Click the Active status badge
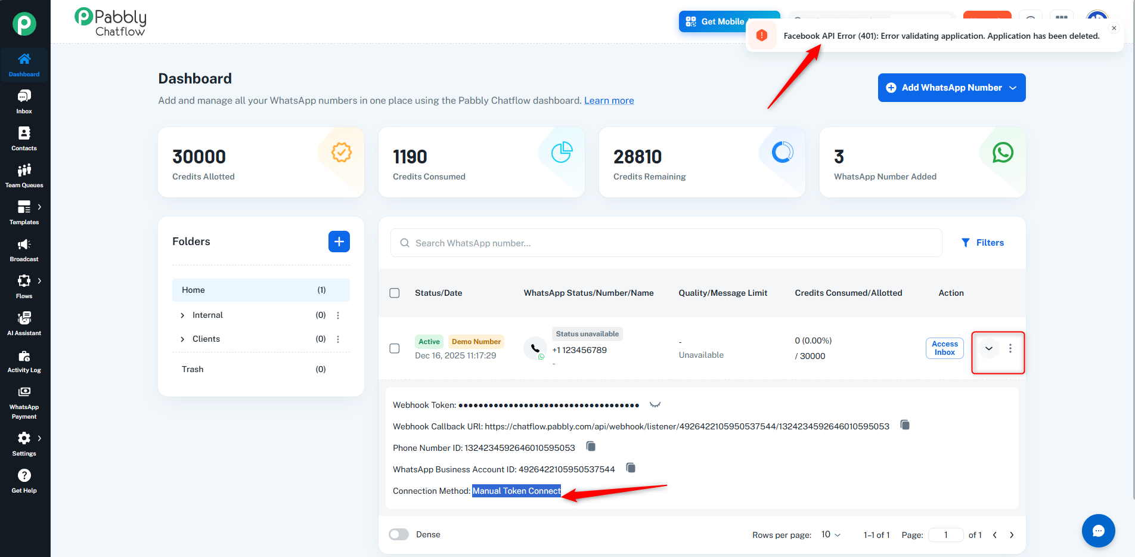 pyautogui.click(x=429, y=342)
